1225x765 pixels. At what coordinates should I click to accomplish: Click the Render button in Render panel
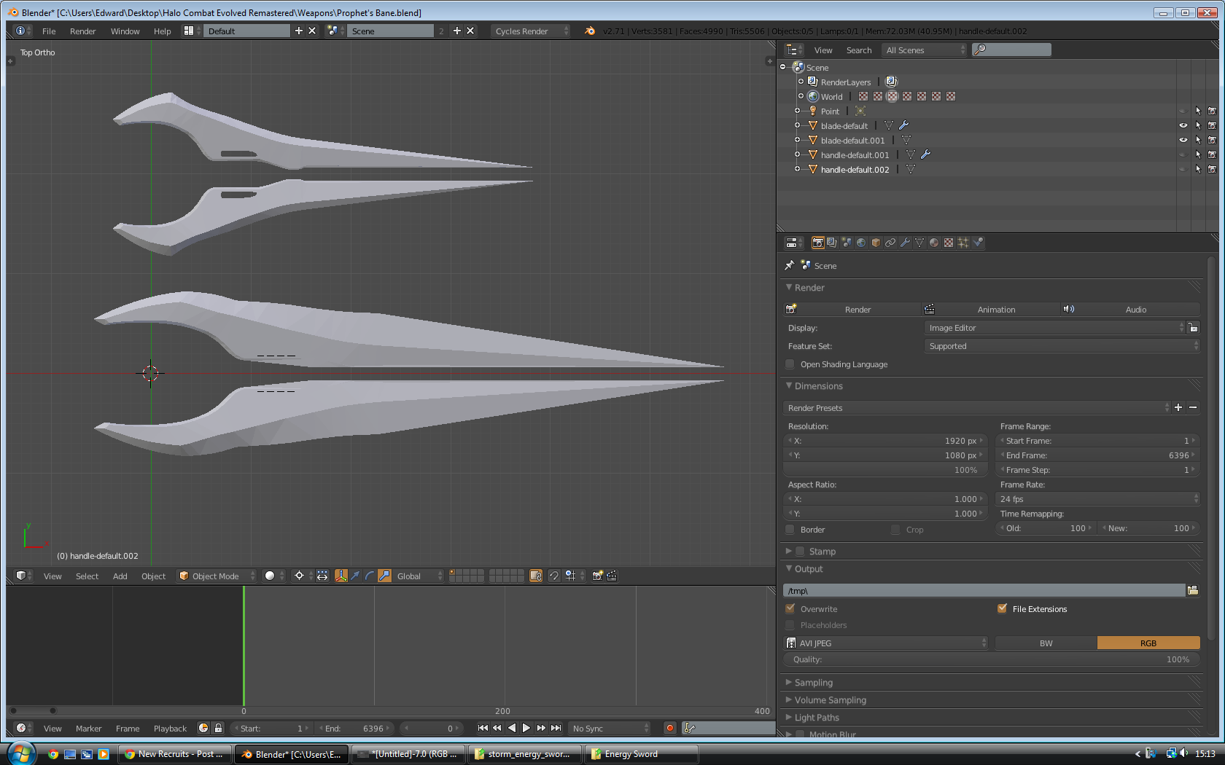click(851, 310)
